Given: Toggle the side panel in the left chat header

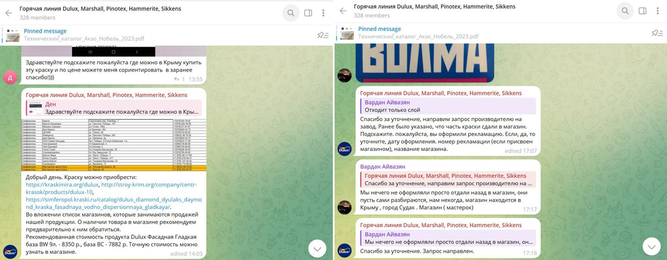Looking at the screenshot, I should pos(308,13).
